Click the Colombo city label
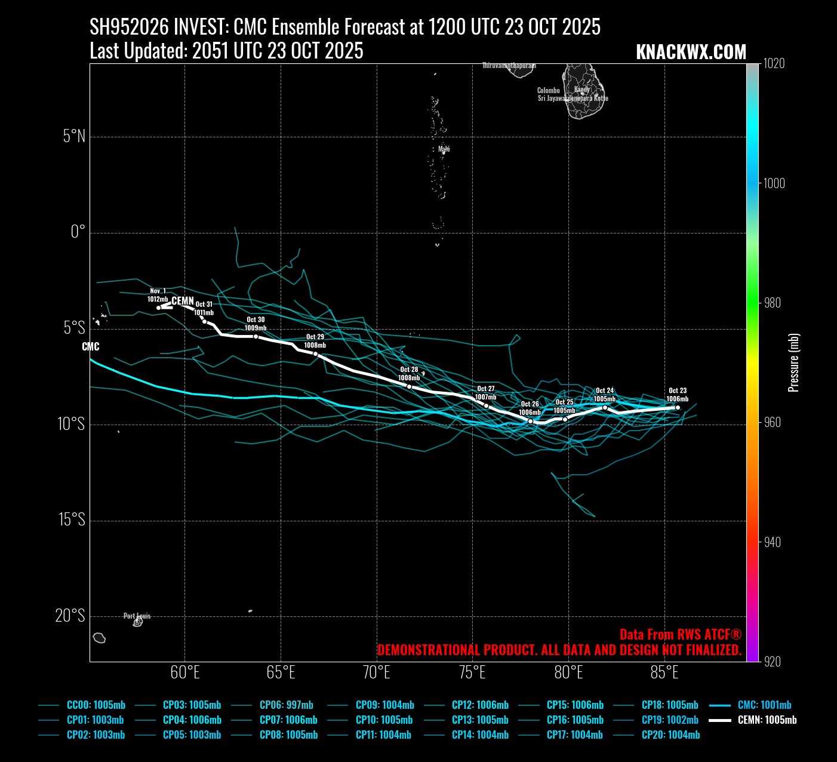Image resolution: width=837 pixels, height=762 pixels. click(548, 91)
